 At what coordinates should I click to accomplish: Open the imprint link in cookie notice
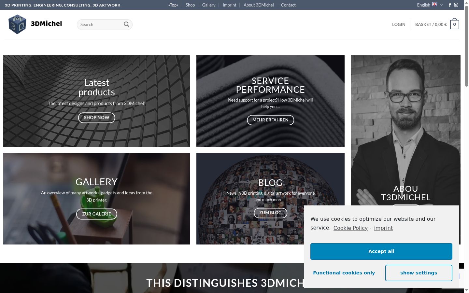pos(383,228)
